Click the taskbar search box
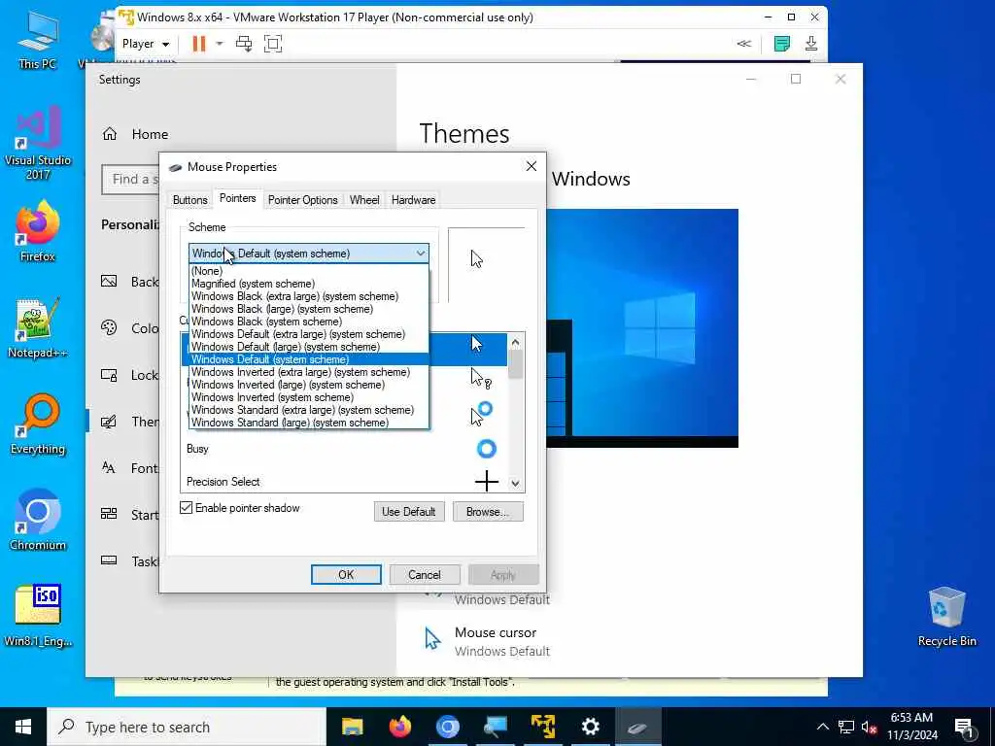The height and width of the screenshot is (746, 995). (x=187, y=727)
